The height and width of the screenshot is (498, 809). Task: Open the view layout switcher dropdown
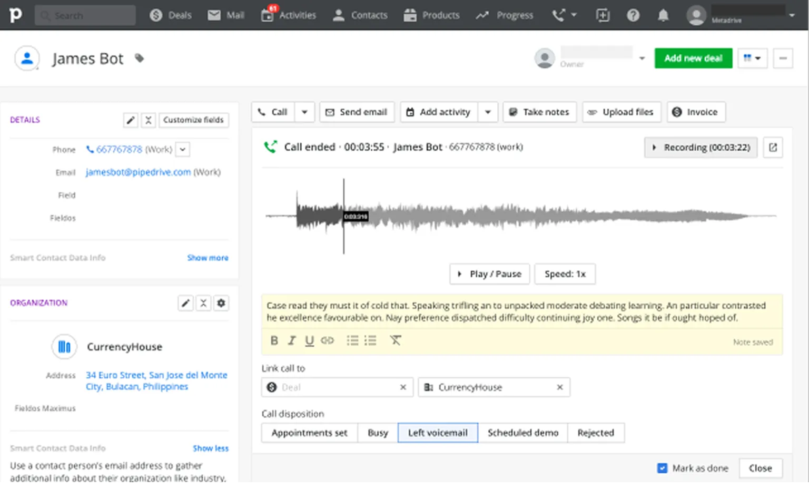pos(752,58)
